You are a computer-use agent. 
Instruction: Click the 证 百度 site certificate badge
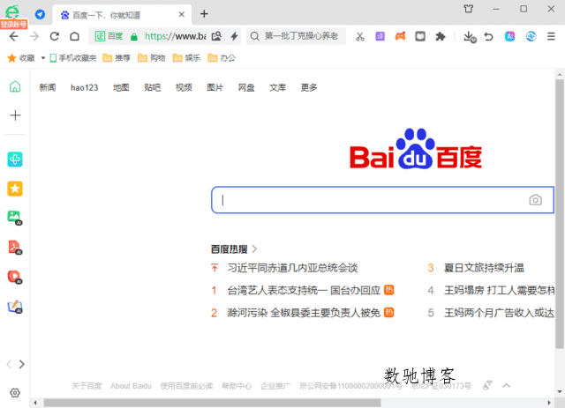tap(109, 36)
